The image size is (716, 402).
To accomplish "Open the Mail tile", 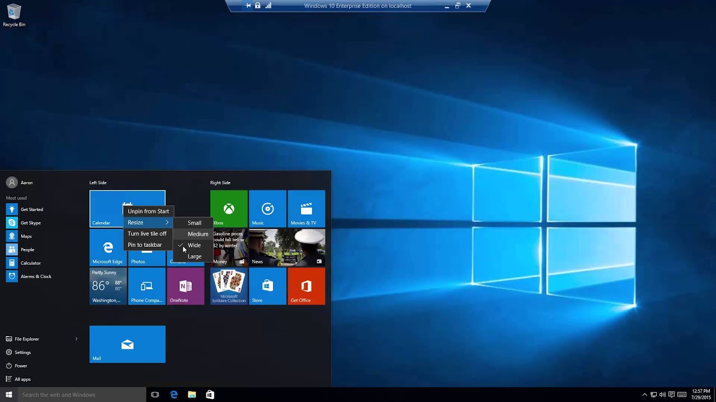I will [x=128, y=344].
